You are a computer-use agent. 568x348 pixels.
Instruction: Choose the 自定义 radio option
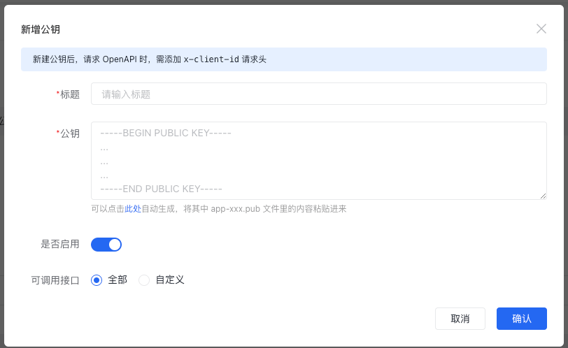click(144, 280)
